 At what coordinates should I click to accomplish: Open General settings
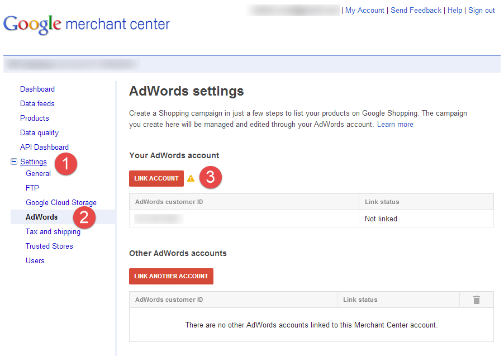tap(38, 174)
